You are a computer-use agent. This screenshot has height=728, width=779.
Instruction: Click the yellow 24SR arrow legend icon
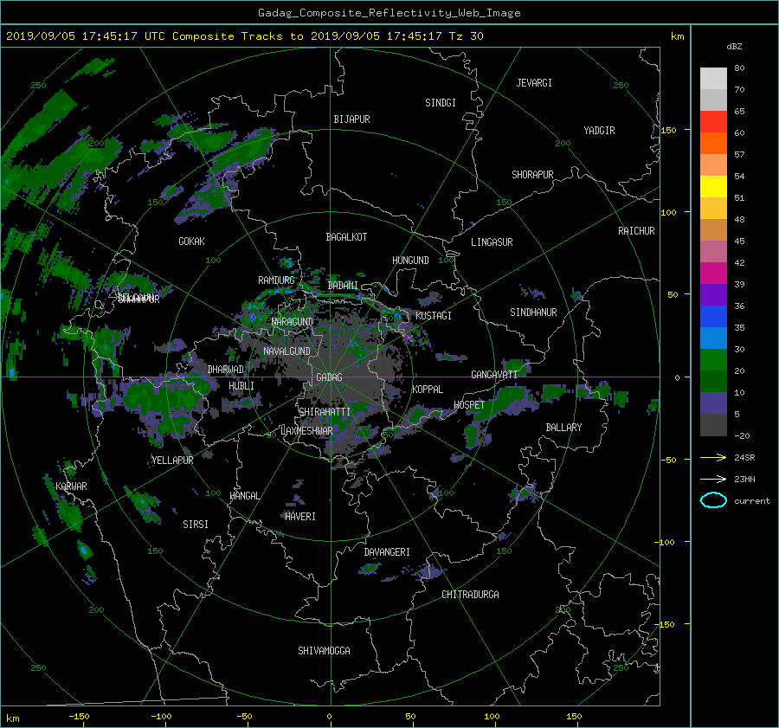[x=713, y=458]
